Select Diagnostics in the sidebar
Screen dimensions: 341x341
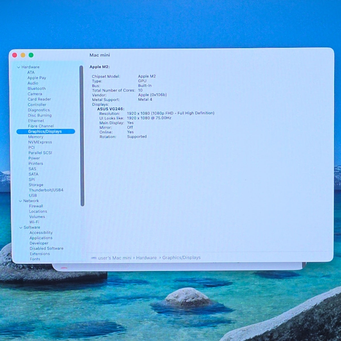pos(39,110)
